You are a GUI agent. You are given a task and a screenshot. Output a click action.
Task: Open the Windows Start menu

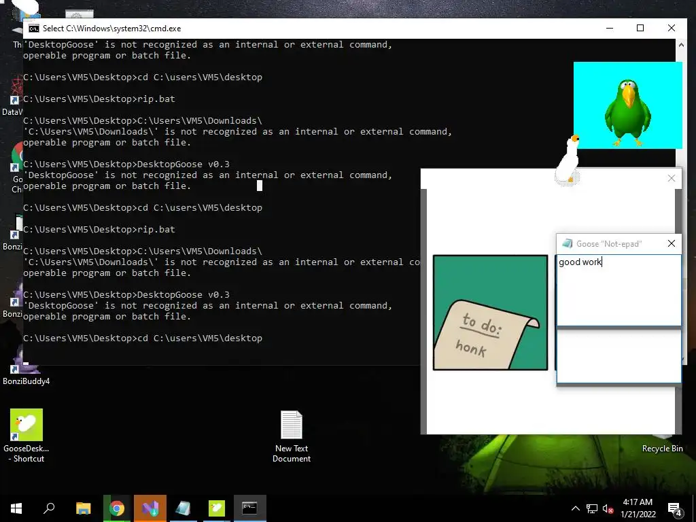[16, 508]
